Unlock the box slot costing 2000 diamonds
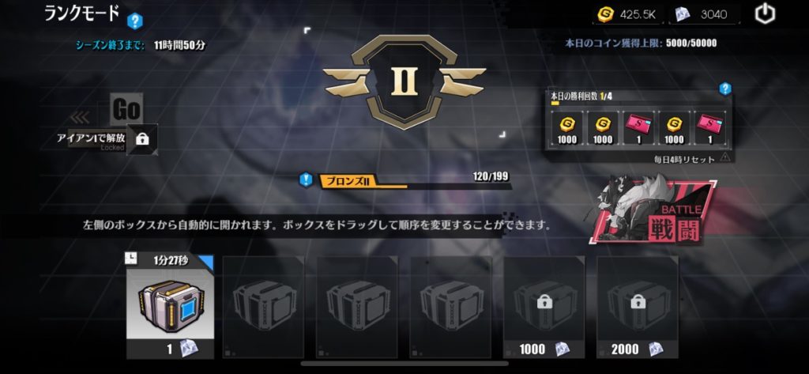The image size is (809, 374). point(638,307)
